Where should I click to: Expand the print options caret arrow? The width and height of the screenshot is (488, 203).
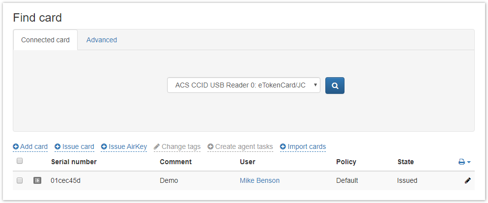click(x=469, y=162)
